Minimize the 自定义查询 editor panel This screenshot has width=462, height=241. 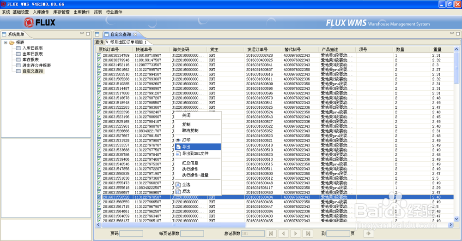click(x=452, y=34)
